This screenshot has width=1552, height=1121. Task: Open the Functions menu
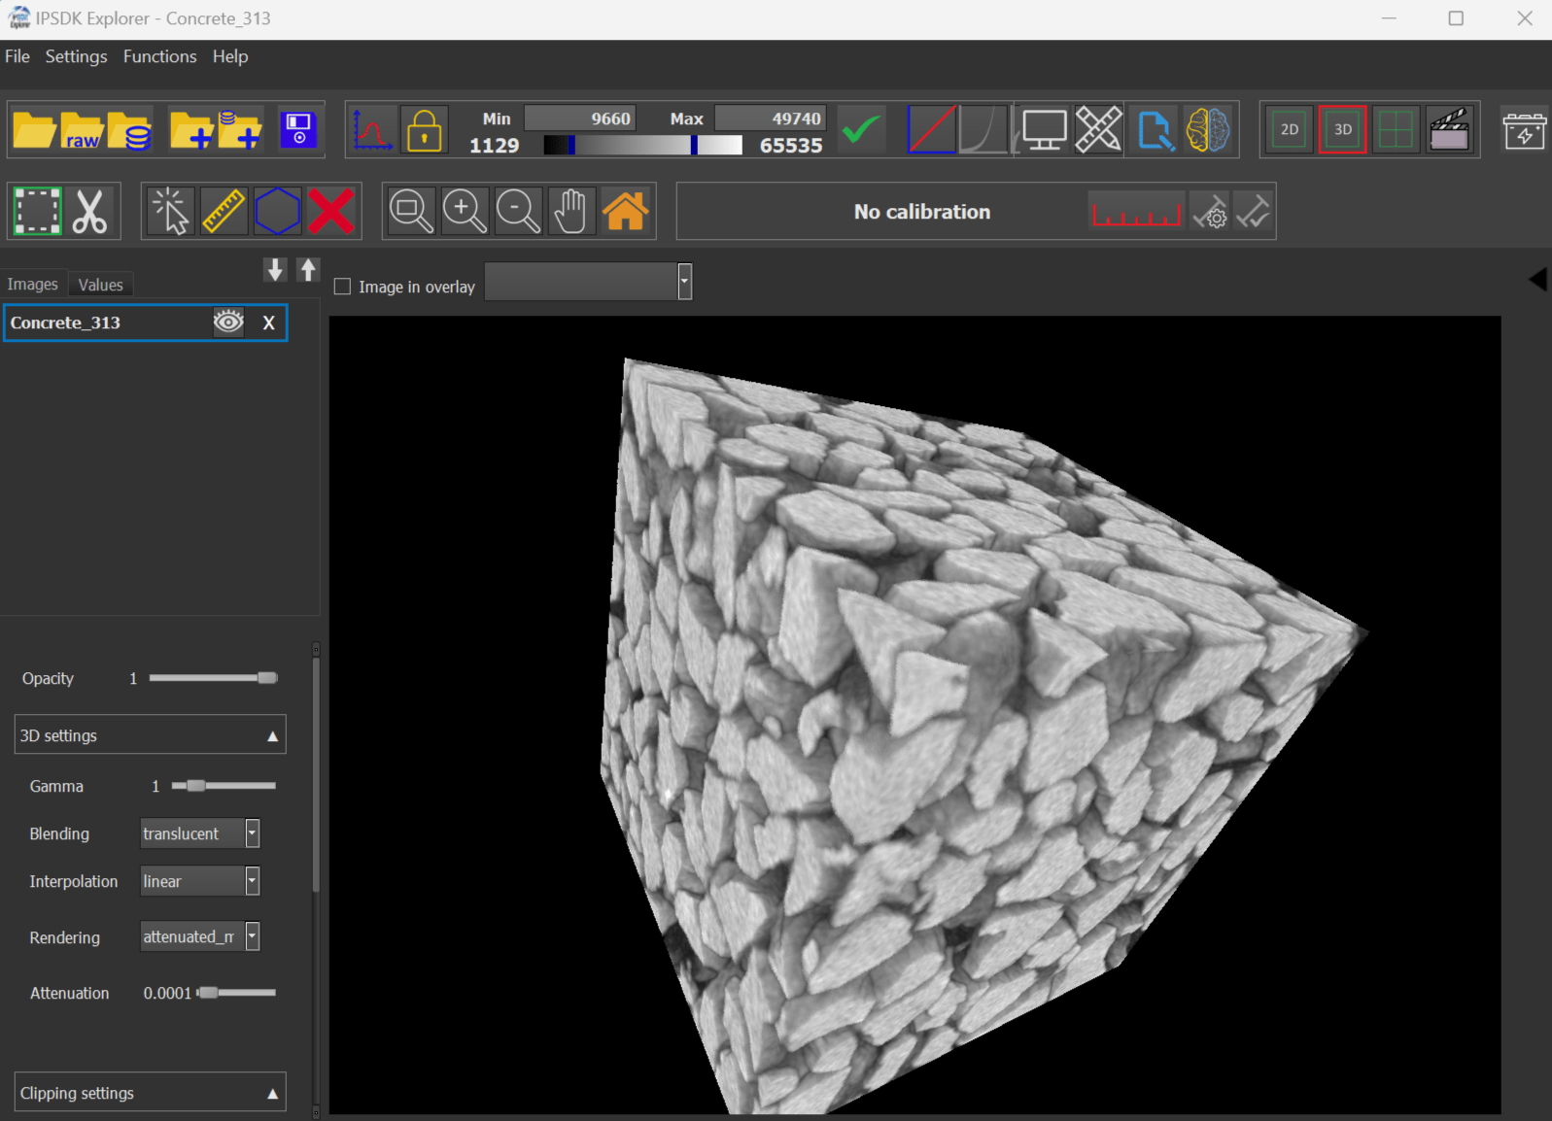(x=159, y=56)
